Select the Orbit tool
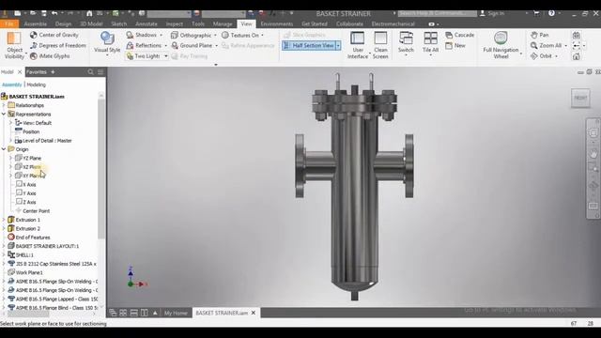The height and width of the screenshot is (338, 601). [x=541, y=56]
